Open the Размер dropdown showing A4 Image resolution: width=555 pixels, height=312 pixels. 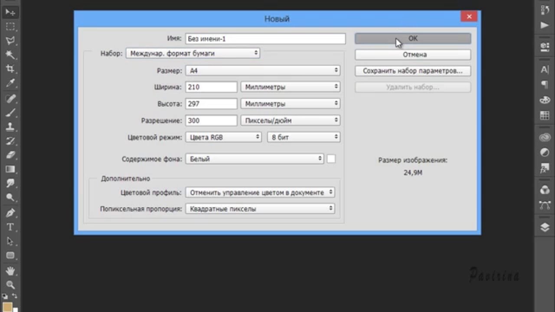262,70
